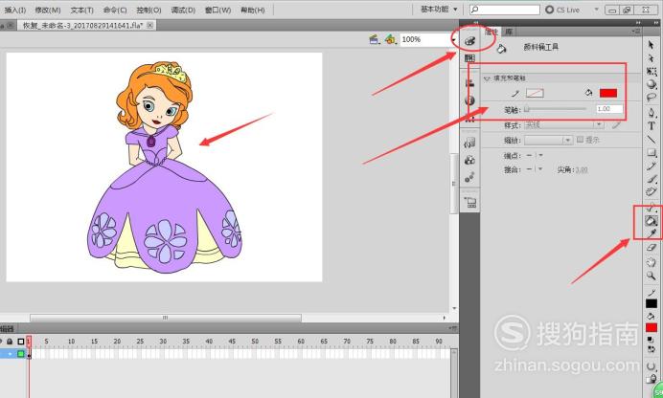
Task: Open the 控制(O) menu
Action: click(149, 10)
